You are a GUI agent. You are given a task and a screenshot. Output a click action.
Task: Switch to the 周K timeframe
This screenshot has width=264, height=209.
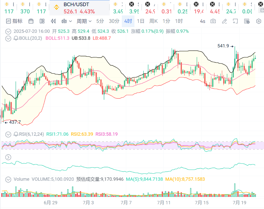point(153,21)
